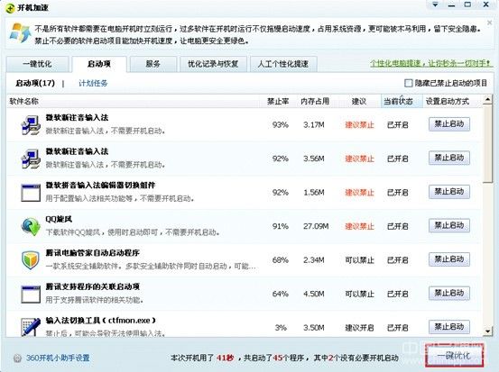Sort by 禁止率 column header

click(278, 102)
